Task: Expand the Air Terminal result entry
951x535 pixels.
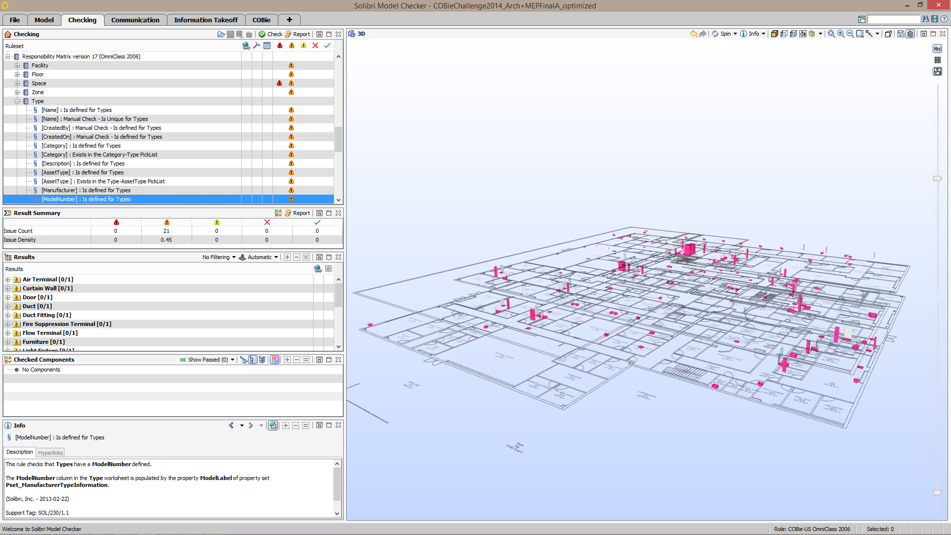Action: pos(8,279)
